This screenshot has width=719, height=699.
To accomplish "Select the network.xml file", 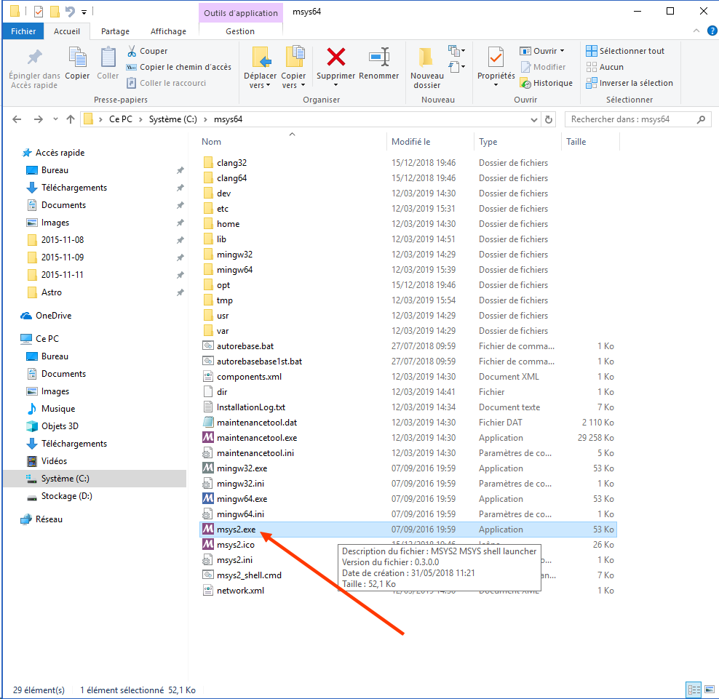I will coord(240,591).
